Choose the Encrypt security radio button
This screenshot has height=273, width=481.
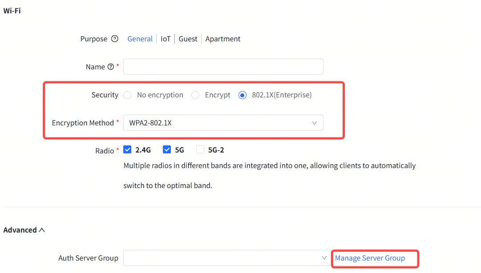pos(195,95)
